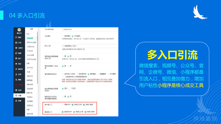Open the 概况 overview icon in the sidebar
Viewport: 221px width, 124px height.
point(16,37)
